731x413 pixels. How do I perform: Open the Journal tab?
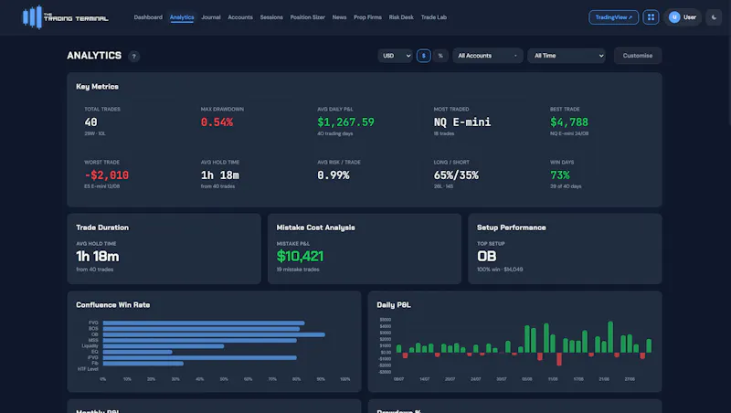tap(211, 17)
